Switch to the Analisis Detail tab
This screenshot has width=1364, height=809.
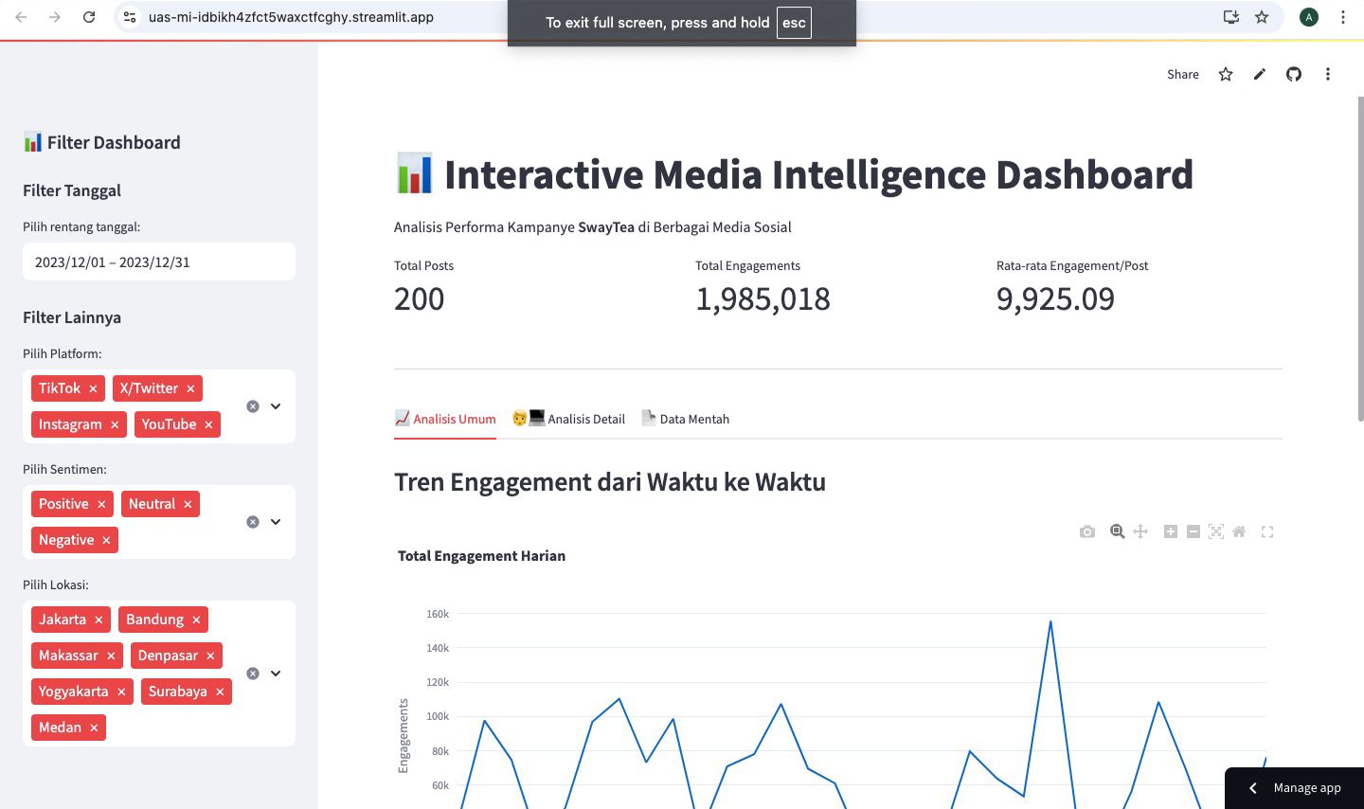tap(569, 419)
